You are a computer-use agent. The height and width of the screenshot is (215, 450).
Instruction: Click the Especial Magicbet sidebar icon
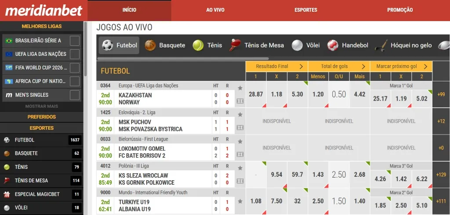7,194
